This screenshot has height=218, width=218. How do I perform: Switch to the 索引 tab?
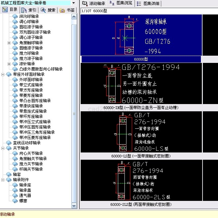pos(29,10)
